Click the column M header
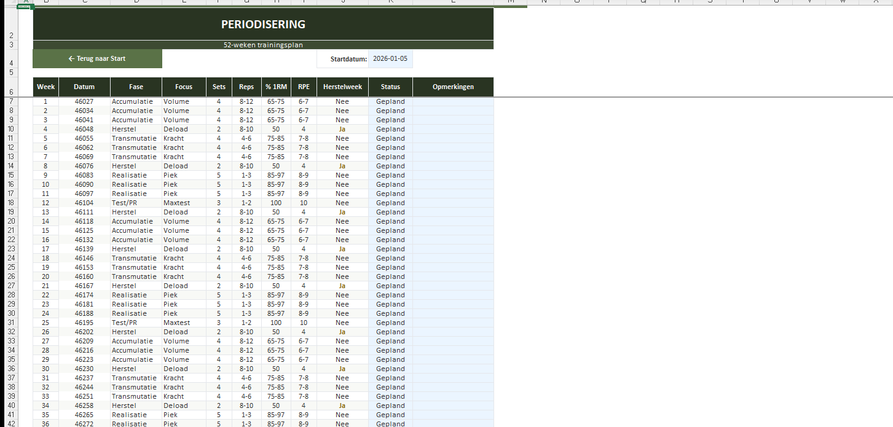893x427 pixels. coord(511,2)
